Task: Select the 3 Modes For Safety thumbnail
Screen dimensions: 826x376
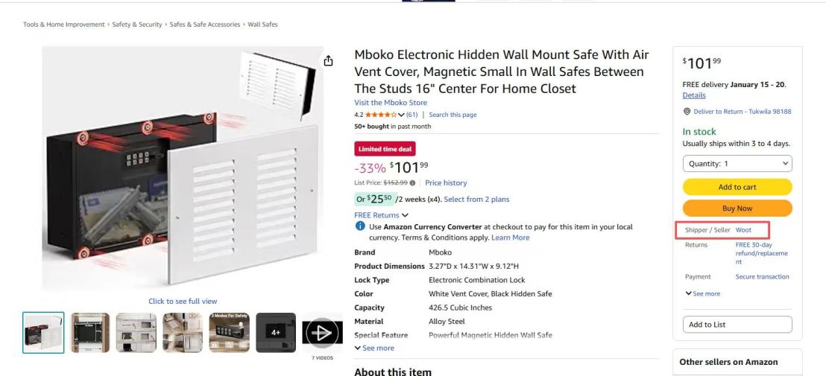Action: [x=229, y=332]
